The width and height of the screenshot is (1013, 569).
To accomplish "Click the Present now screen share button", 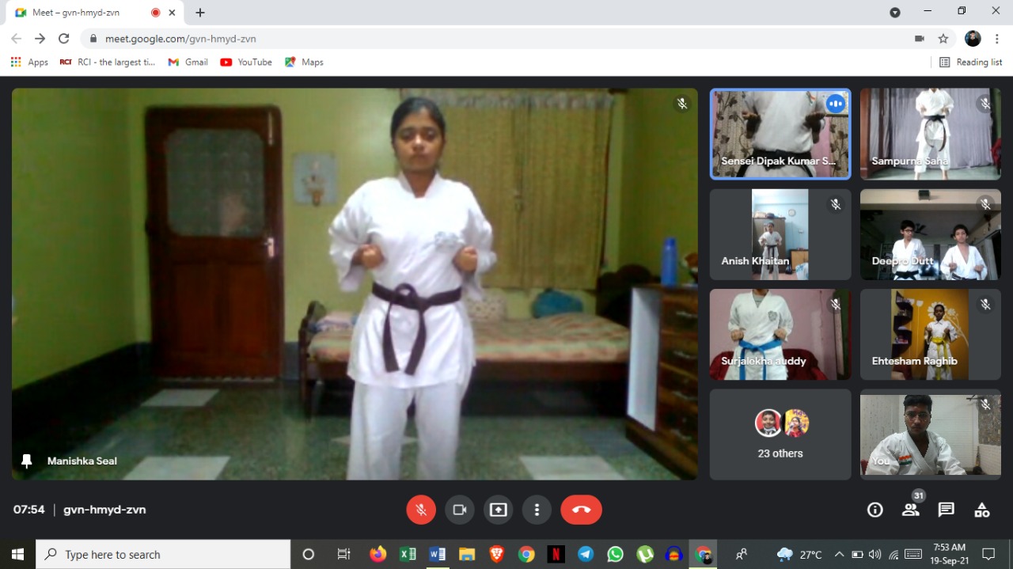I will [499, 510].
